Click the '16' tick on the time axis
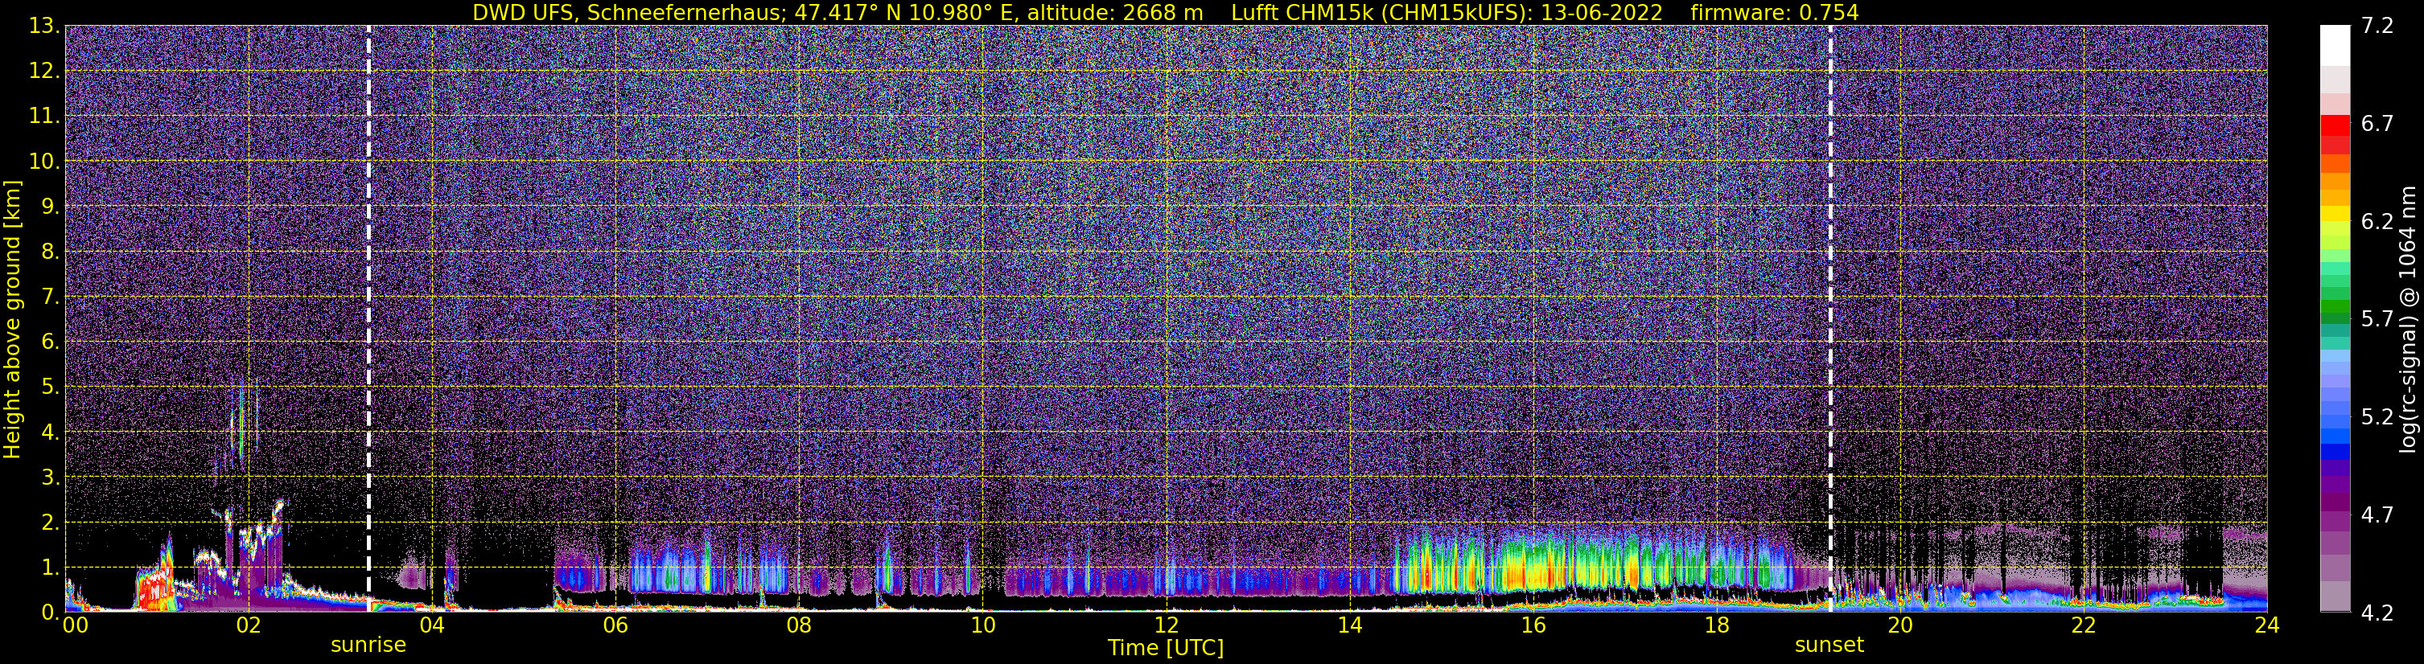2424x664 pixels. click(x=1533, y=626)
